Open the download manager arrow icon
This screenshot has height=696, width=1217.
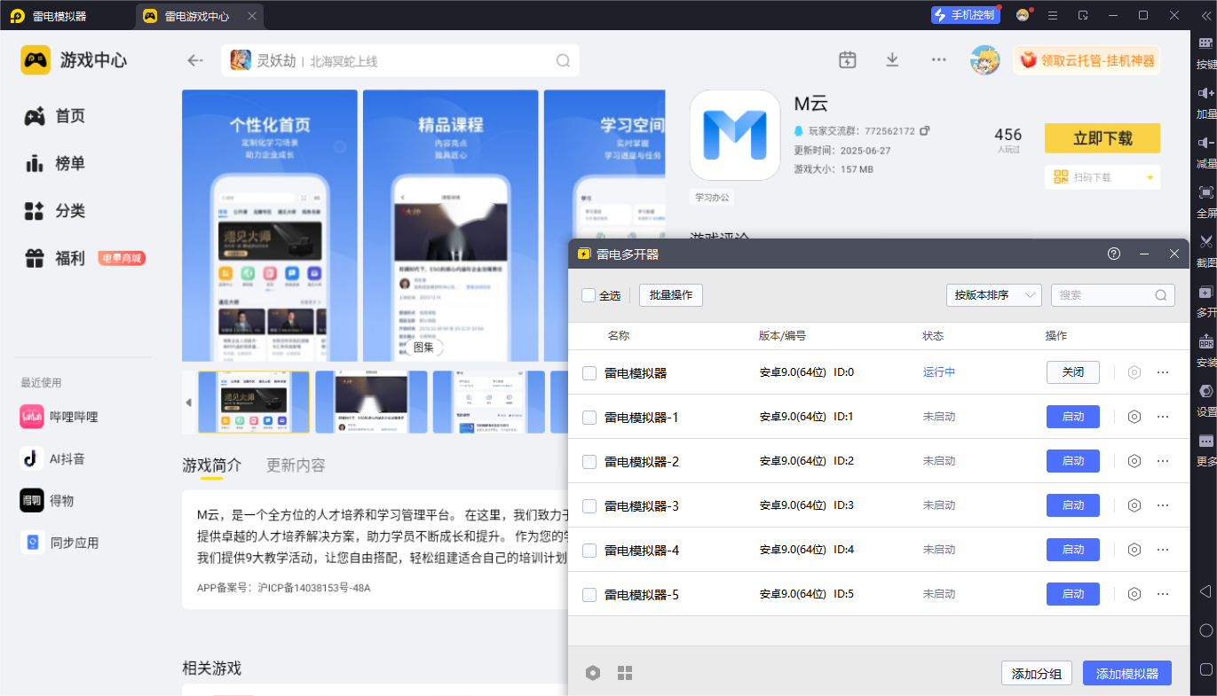pos(892,59)
